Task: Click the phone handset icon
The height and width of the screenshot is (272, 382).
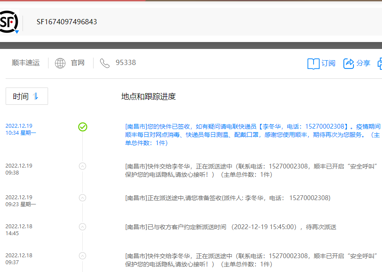Action: pos(105,63)
